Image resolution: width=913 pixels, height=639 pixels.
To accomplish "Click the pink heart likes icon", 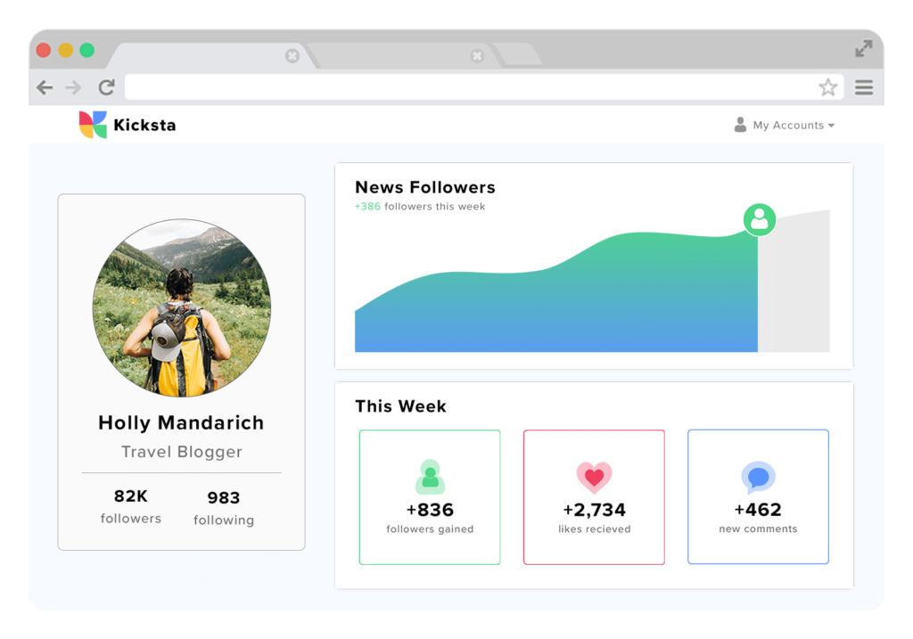I will [594, 476].
